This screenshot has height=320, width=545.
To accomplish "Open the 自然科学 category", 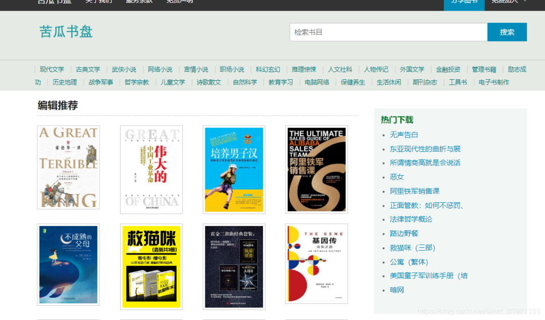I will click(245, 82).
